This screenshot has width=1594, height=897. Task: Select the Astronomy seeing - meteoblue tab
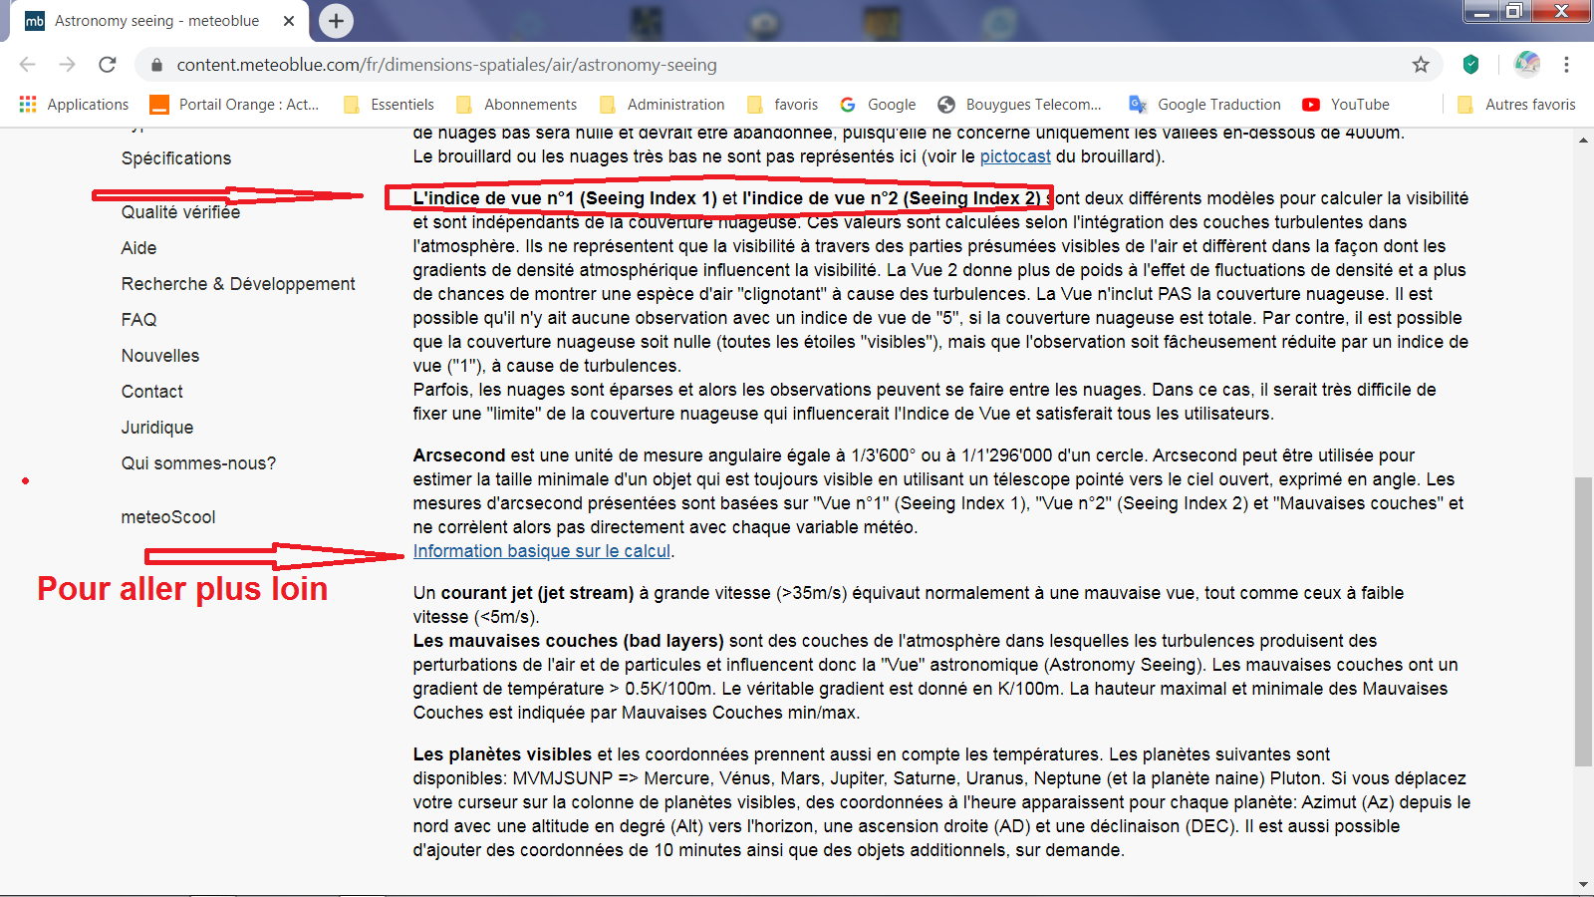coord(156,21)
